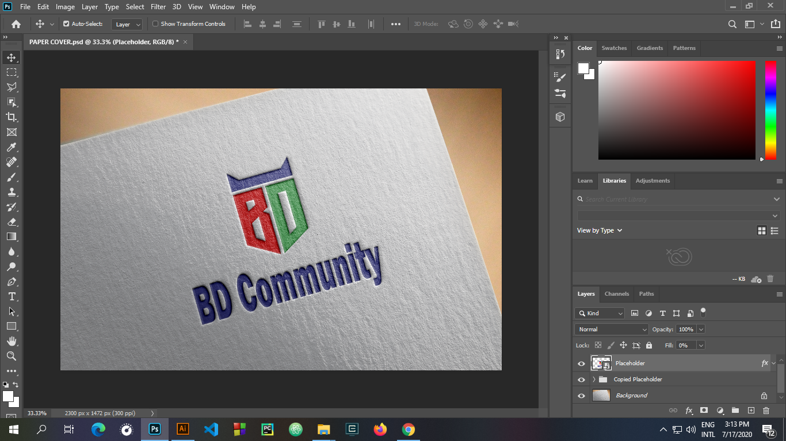
Task: Click the foreground color swatch in Color panel
Action: [x=583, y=68]
